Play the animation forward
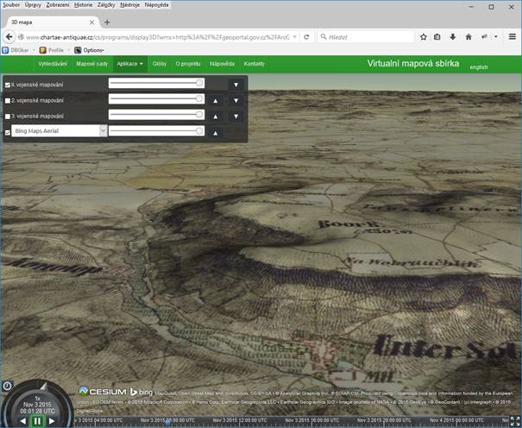522x428 pixels. [x=52, y=421]
